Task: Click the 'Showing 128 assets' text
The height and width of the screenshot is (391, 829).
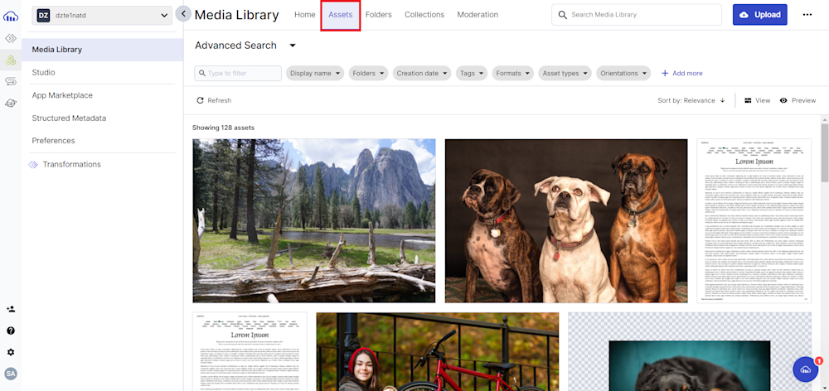Action: tap(223, 128)
